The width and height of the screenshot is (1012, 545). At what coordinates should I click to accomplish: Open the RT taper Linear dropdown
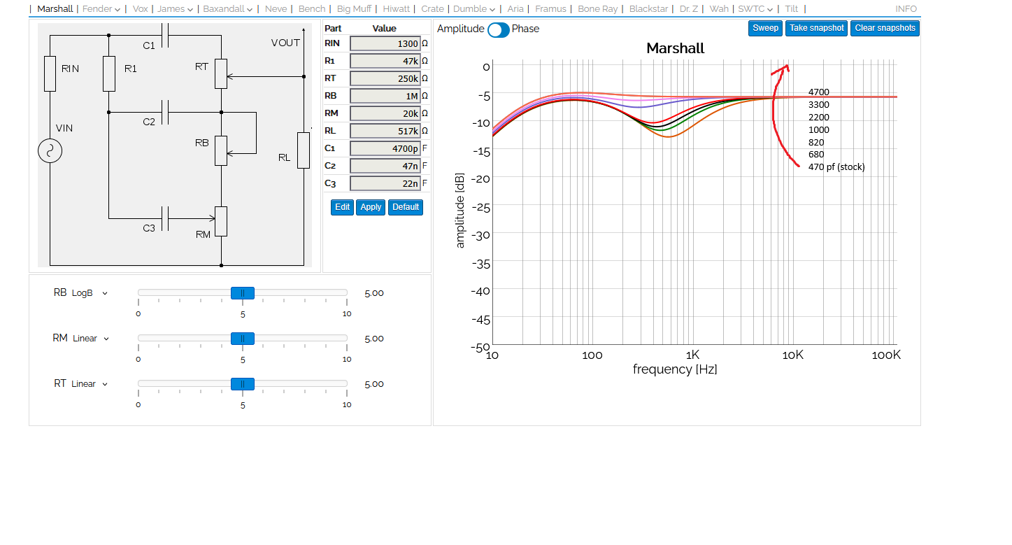point(90,384)
